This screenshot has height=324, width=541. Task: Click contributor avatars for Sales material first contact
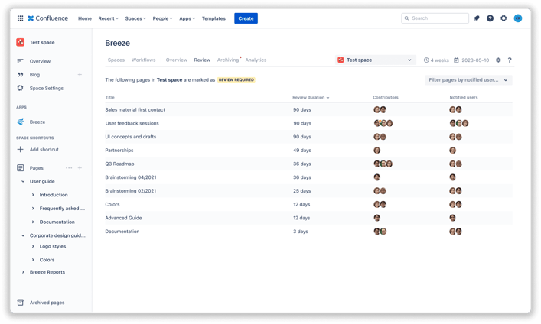tap(380, 109)
